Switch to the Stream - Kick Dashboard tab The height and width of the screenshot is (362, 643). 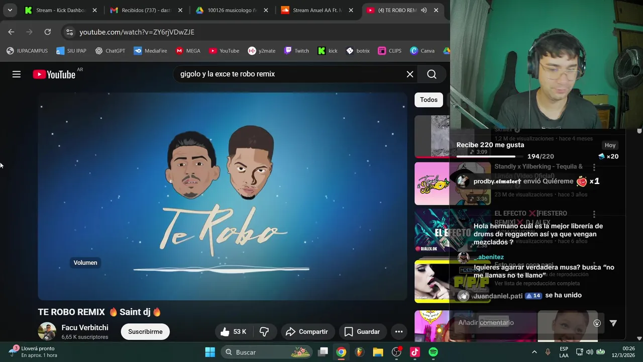(x=61, y=10)
